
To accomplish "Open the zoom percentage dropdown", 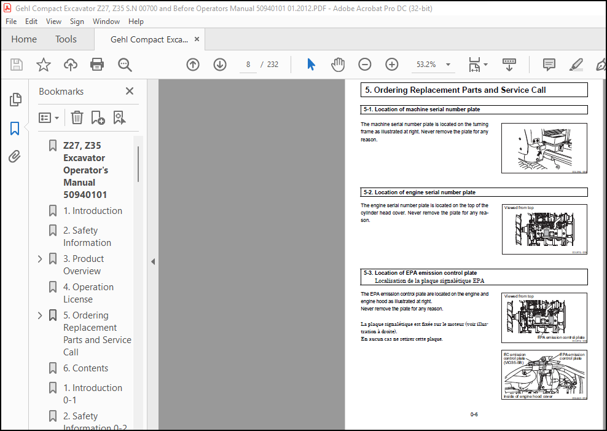I will click(x=448, y=65).
